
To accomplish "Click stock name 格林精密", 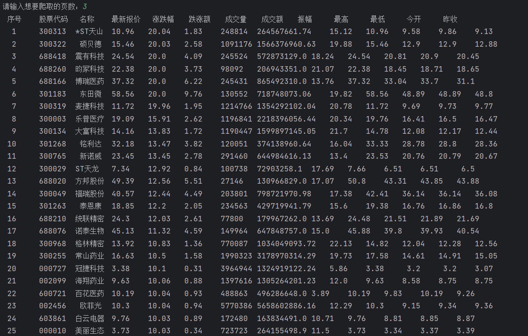I will (90, 244).
